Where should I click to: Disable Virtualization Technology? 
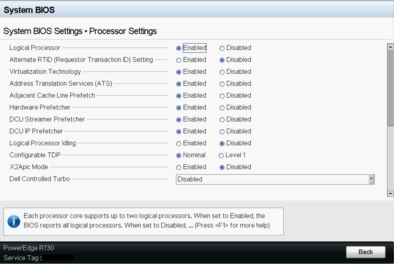coord(222,72)
